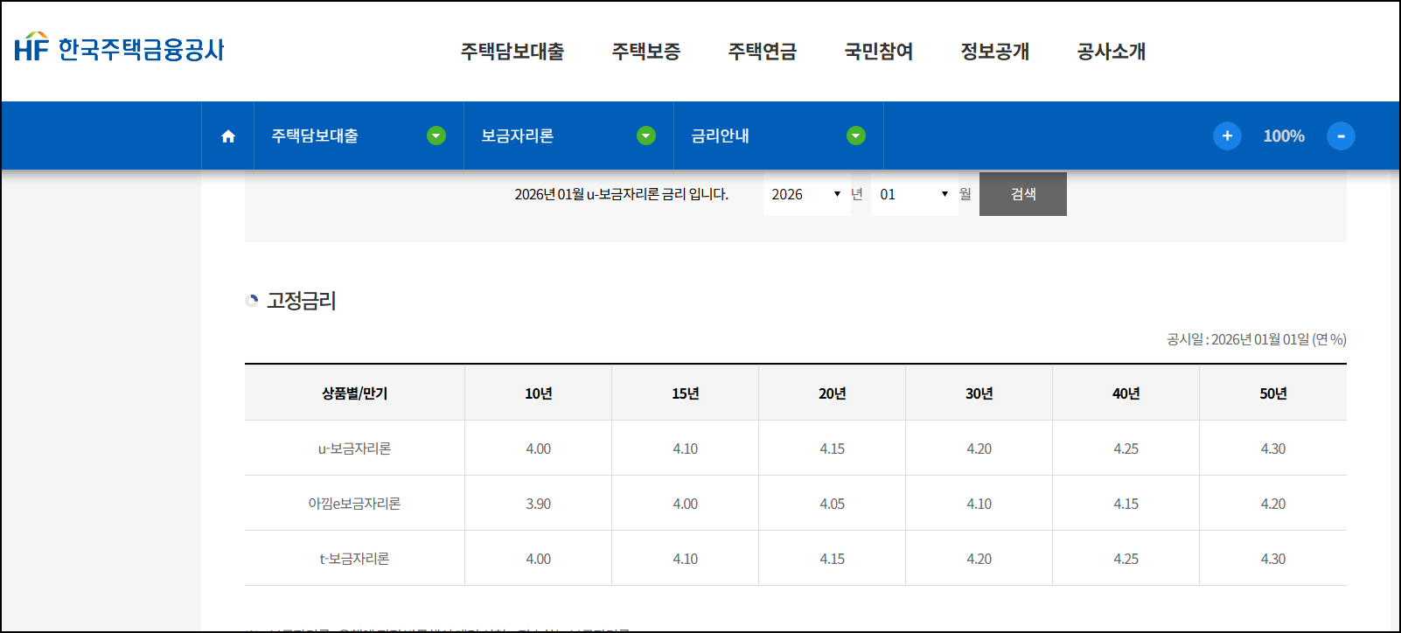Screen dimensions: 1401x633
Task: Go to home via house icon
Action: click(x=228, y=136)
